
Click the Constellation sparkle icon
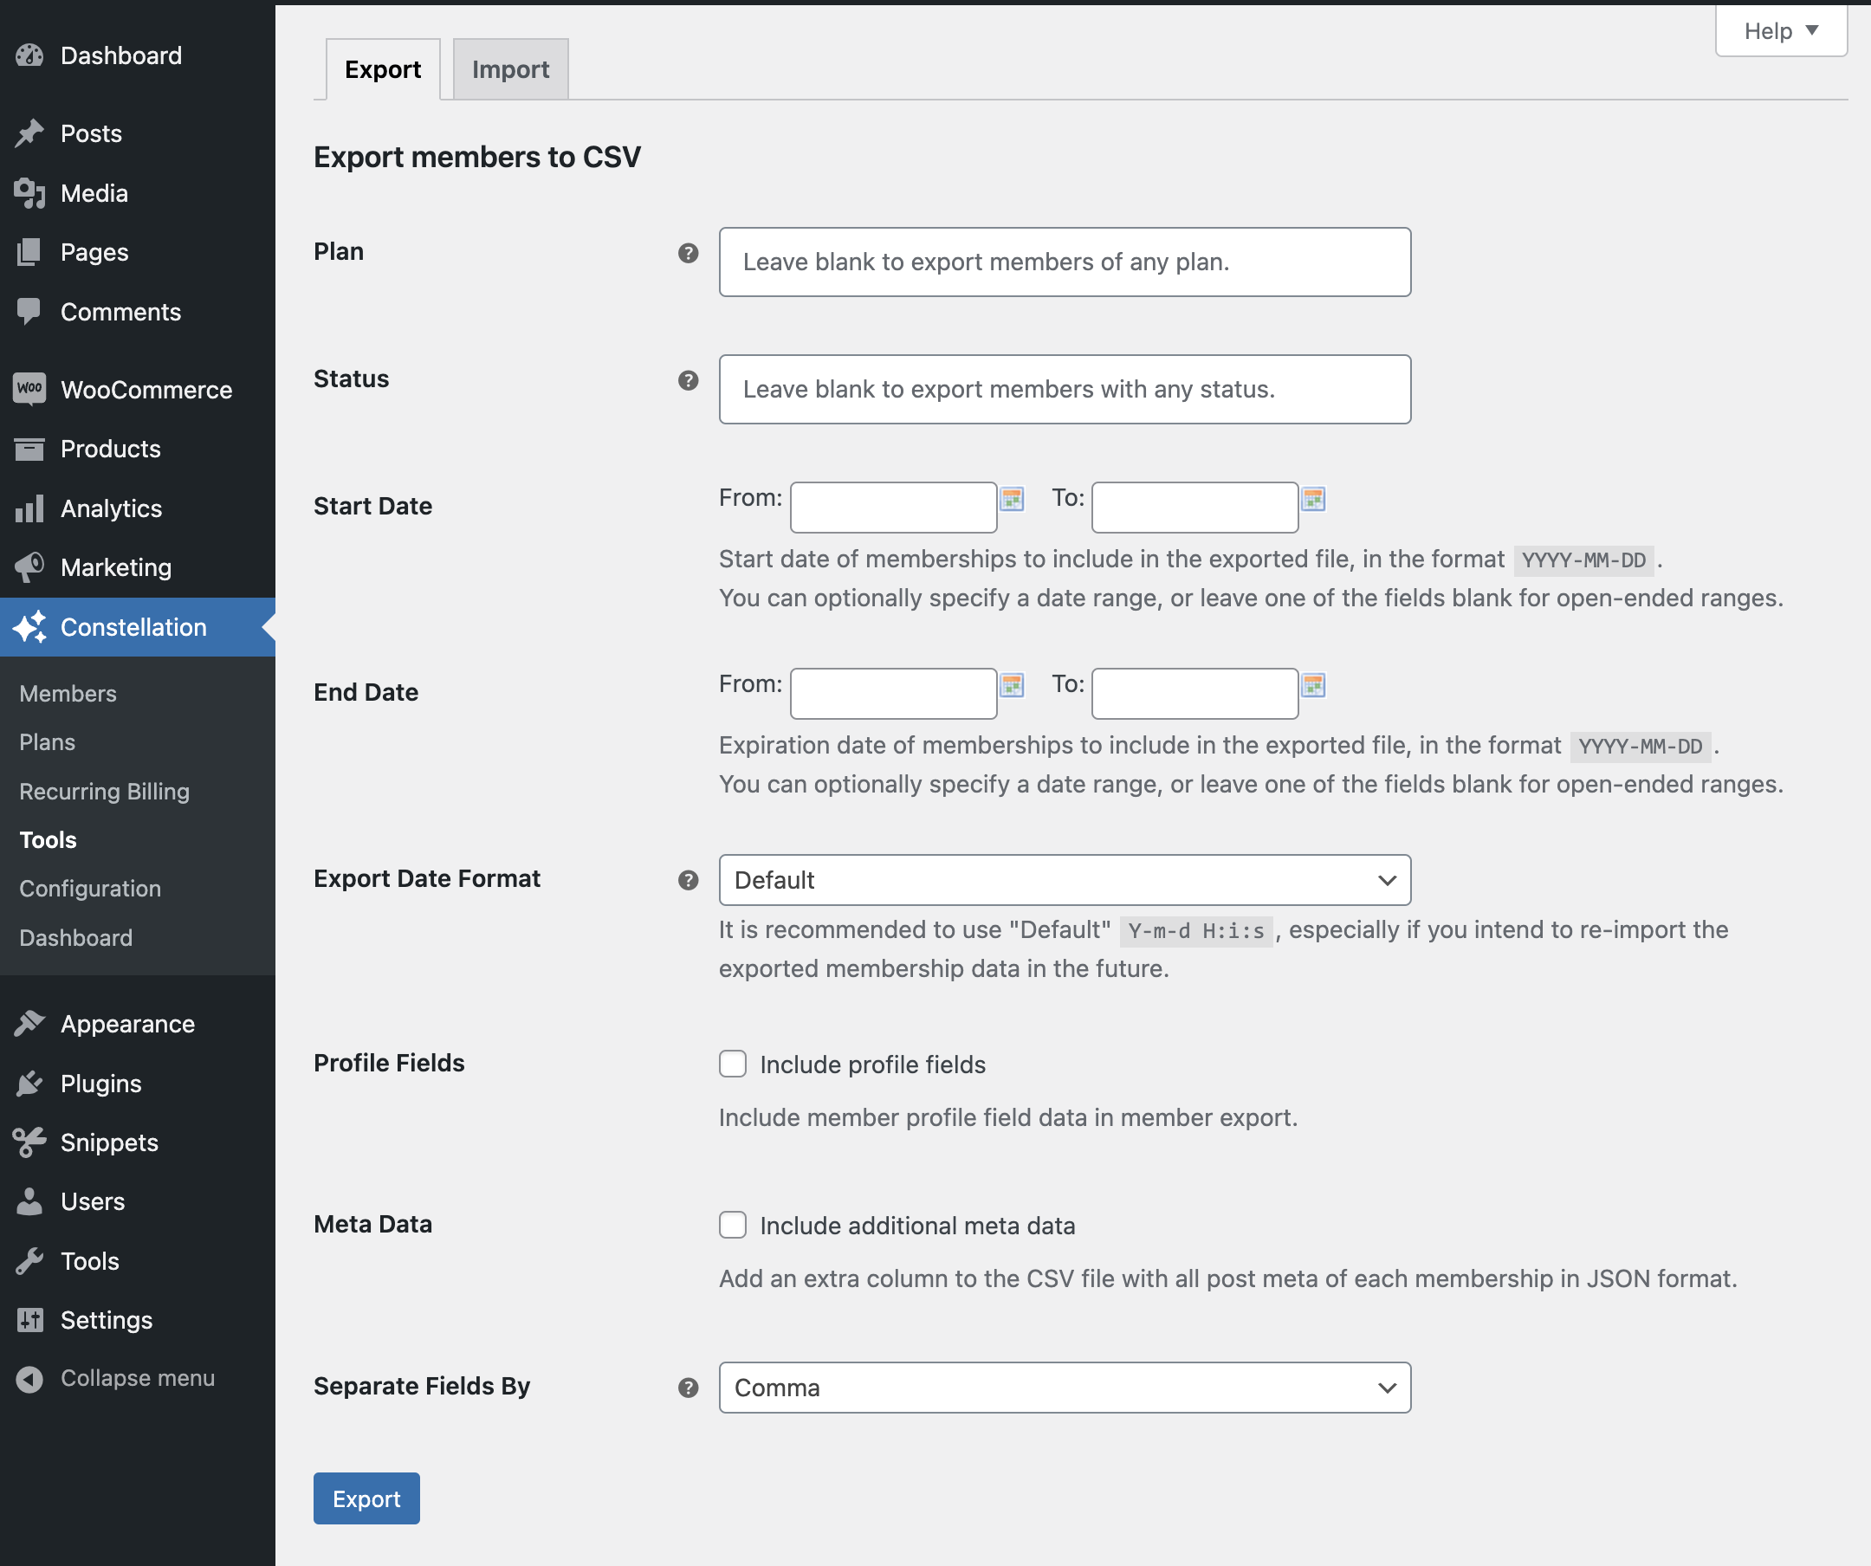click(x=29, y=627)
